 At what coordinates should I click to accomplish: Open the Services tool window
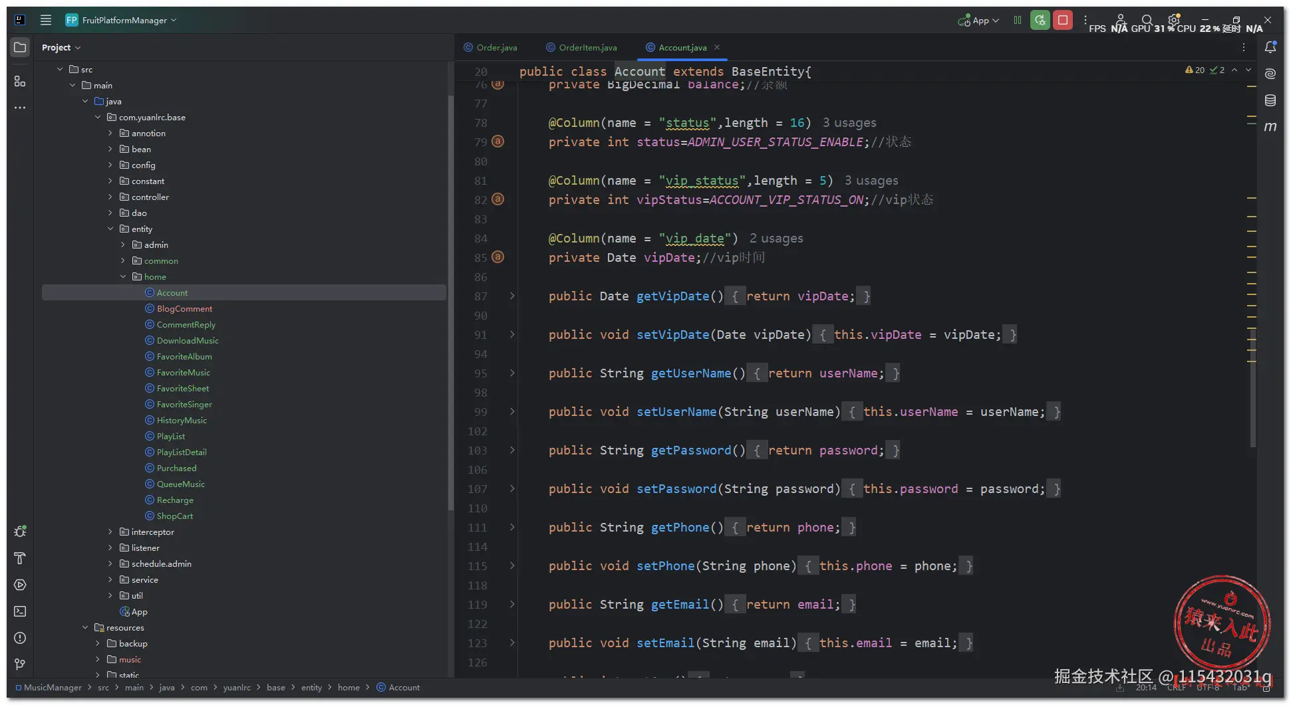pyautogui.click(x=20, y=585)
